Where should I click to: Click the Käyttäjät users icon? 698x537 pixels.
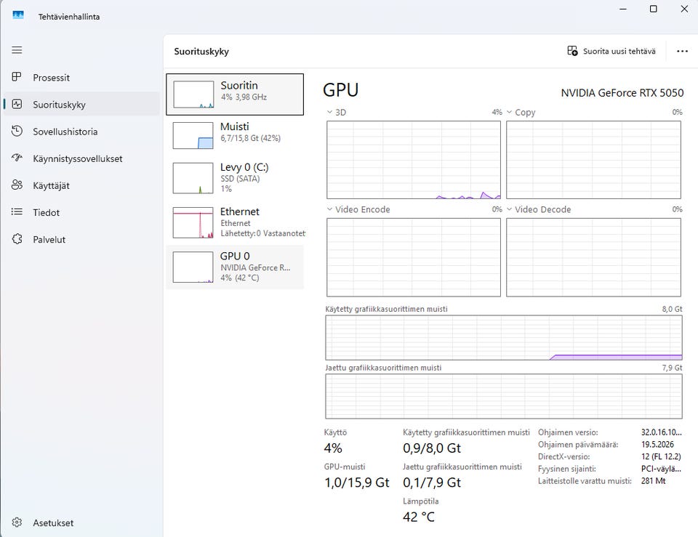[17, 185]
